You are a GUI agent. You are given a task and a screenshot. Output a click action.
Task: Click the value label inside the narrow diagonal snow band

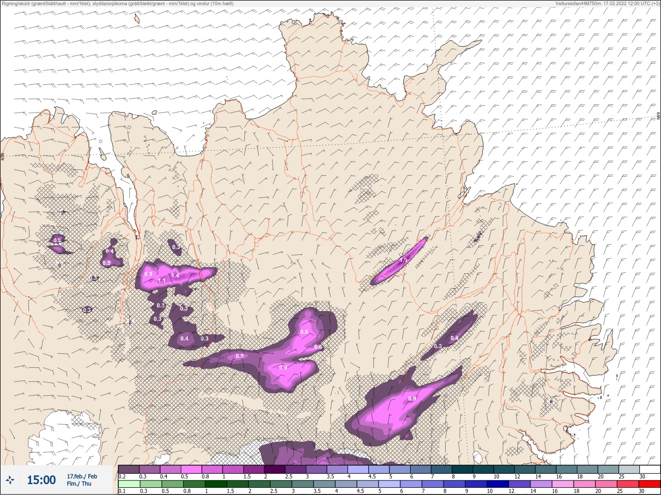pos(404,260)
